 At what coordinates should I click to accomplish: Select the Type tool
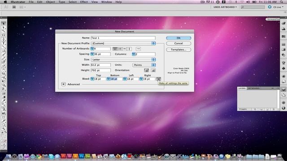pyautogui.click(x=4, y=43)
